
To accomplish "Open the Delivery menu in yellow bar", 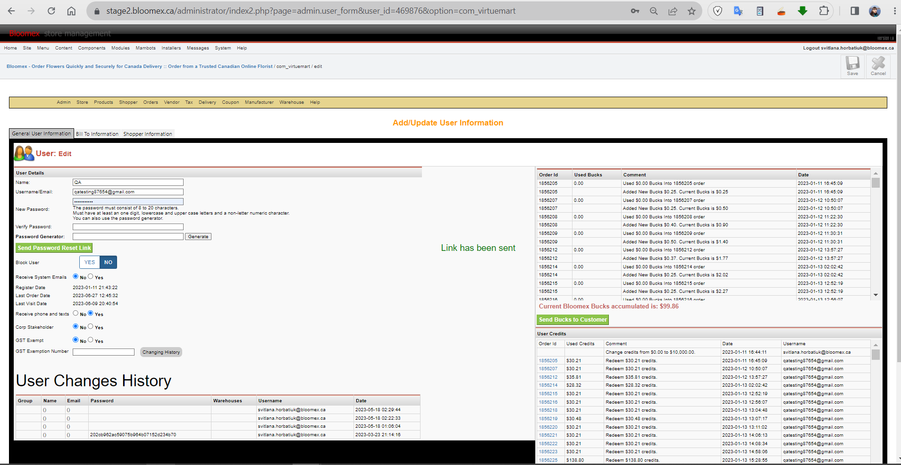I will [207, 102].
